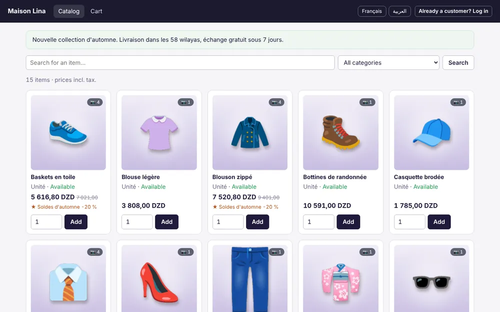
Task: Open the Cart tab
Action: 96,11
